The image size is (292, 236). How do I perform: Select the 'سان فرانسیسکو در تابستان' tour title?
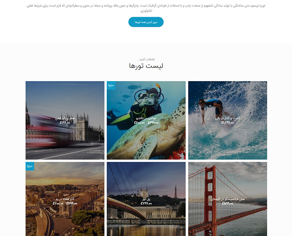tap(227, 199)
